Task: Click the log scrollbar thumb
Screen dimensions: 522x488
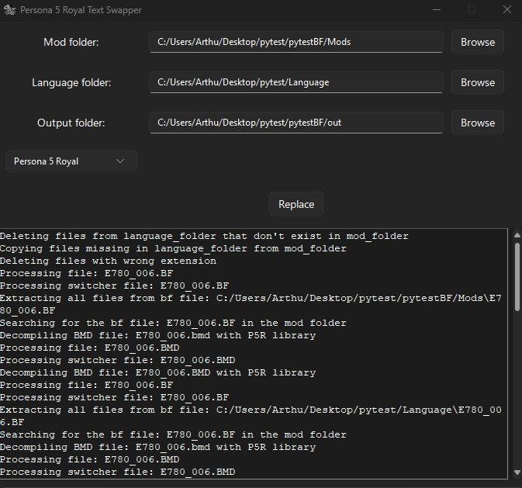Action: tap(517, 277)
